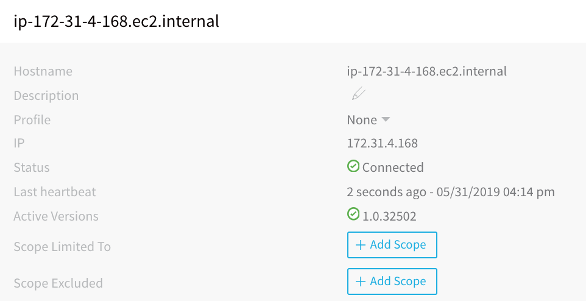Click the Hostname value in the details list

427,71
